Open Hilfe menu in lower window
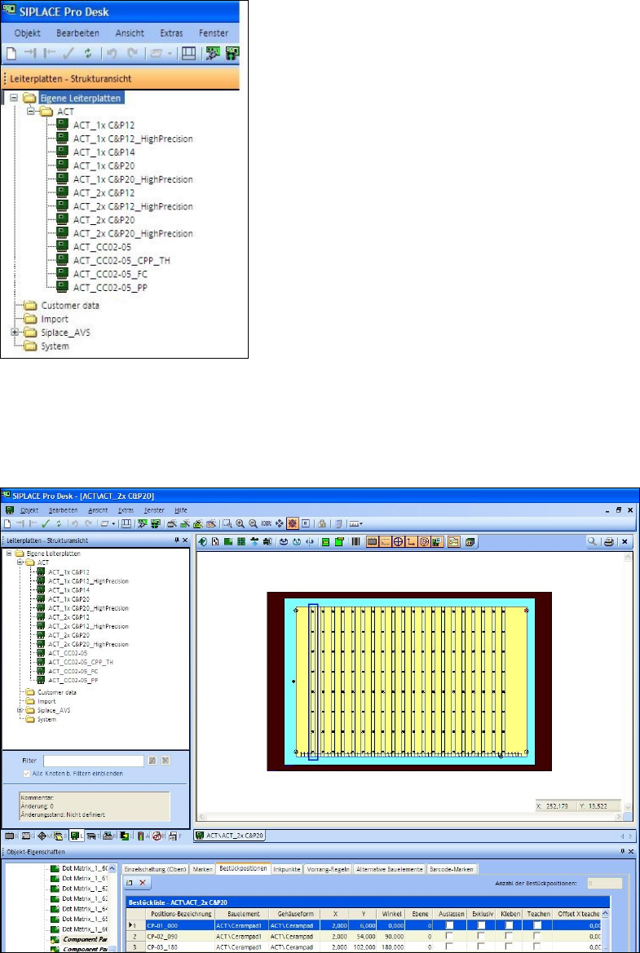640x953 pixels. (x=180, y=510)
